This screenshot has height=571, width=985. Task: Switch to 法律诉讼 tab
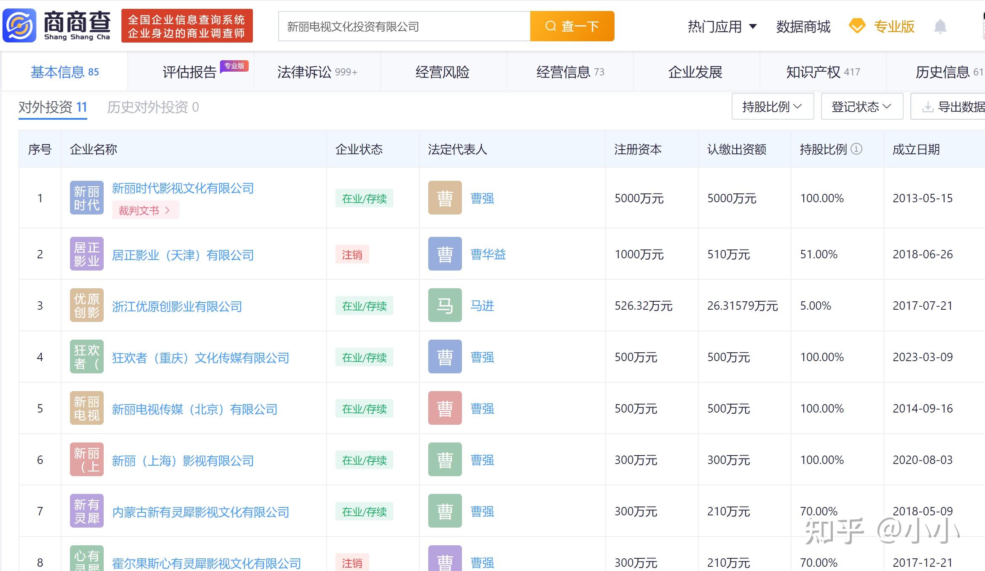(x=317, y=72)
